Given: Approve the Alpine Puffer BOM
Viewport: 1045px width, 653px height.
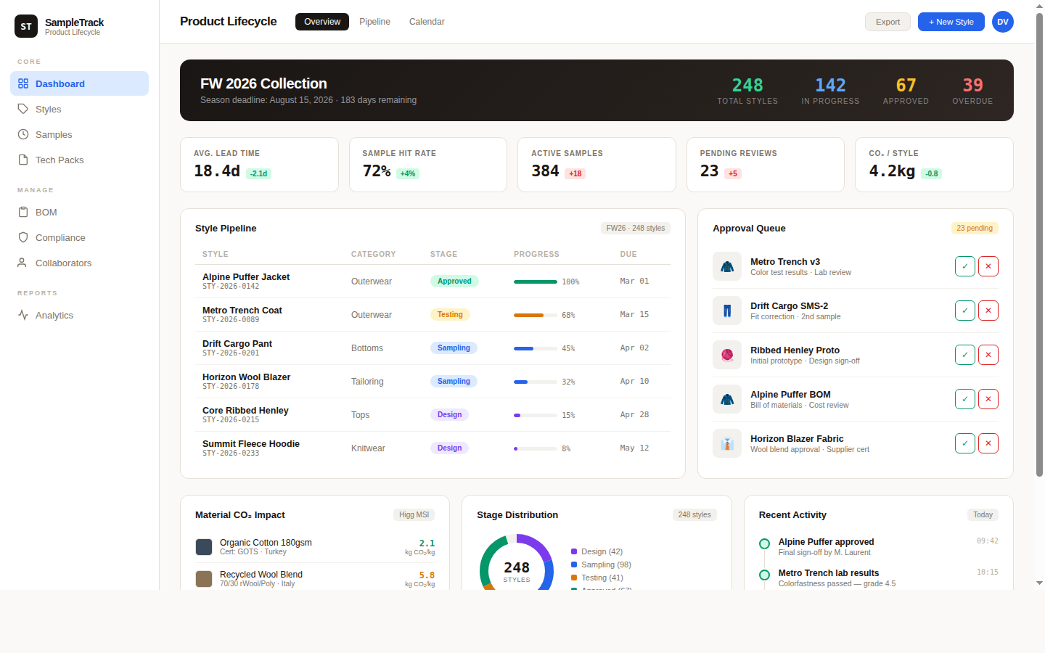Looking at the screenshot, I should [965, 399].
